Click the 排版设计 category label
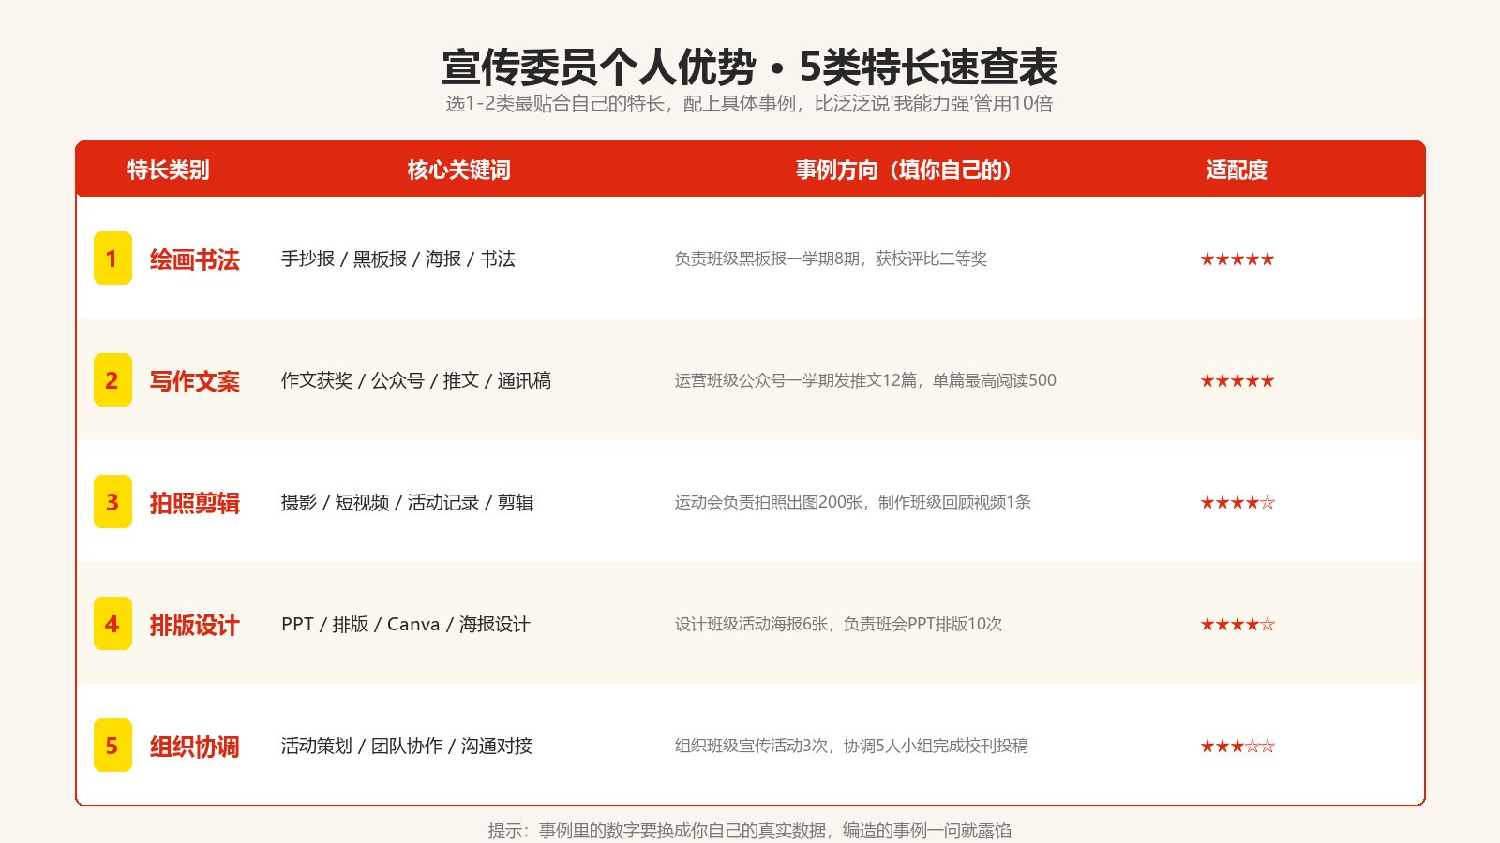This screenshot has height=843, width=1500. click(195, 625)
